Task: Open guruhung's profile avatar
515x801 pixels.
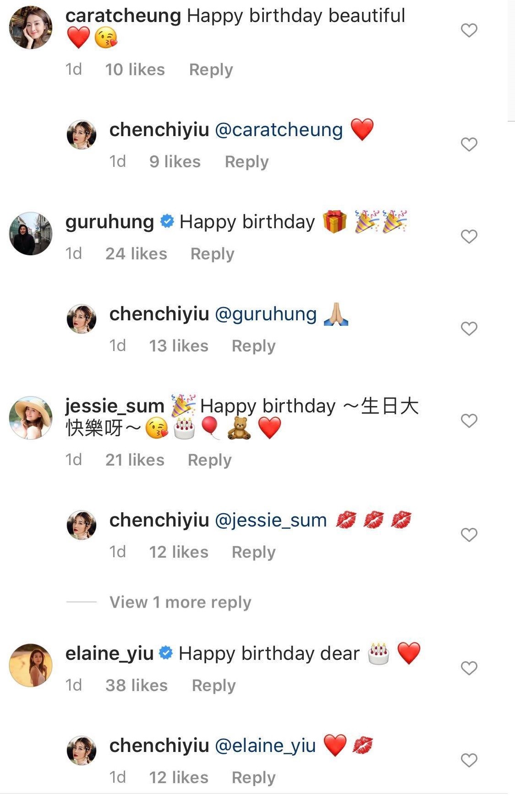Action: [x=31, y=233]
